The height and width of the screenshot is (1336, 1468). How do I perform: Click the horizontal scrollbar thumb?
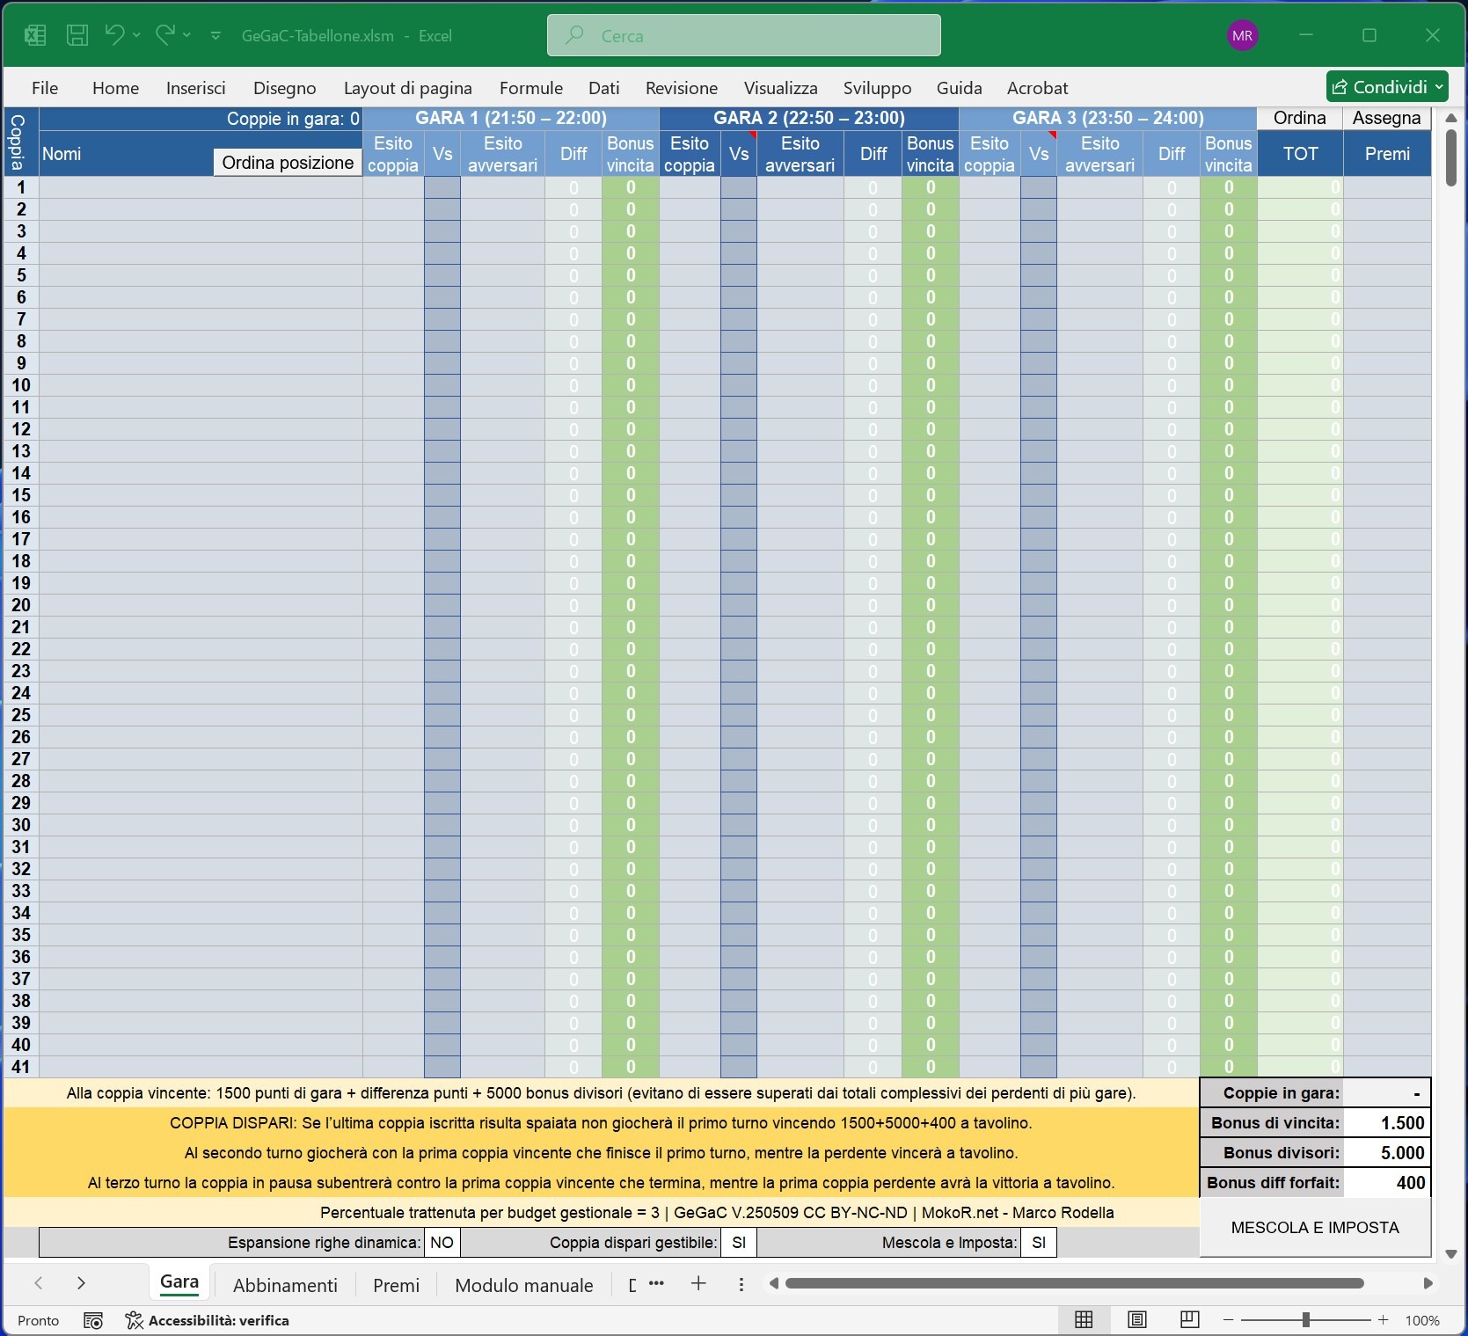[1074, 1283]
